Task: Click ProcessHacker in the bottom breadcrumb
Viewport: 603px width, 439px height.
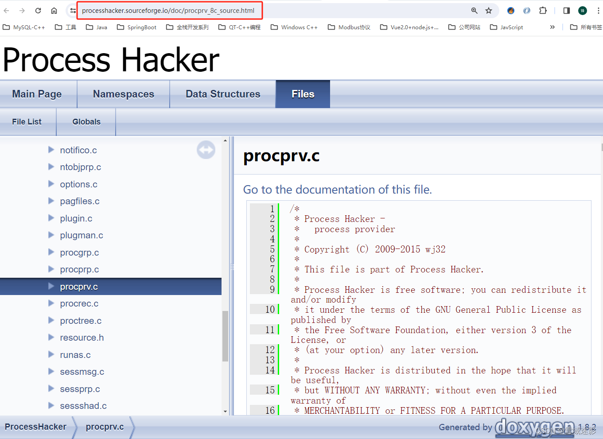Action: pos(36,427)
